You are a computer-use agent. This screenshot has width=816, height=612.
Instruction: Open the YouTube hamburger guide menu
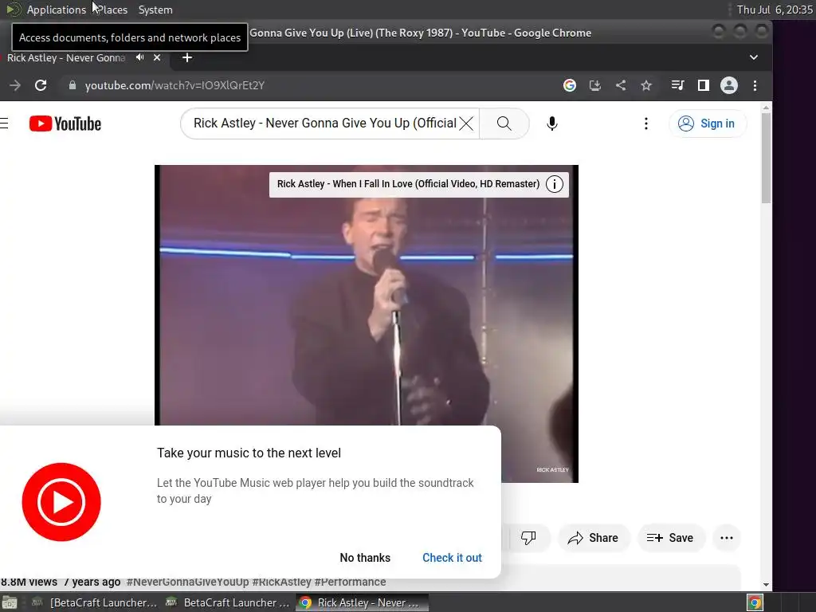[x=4, y=124]
